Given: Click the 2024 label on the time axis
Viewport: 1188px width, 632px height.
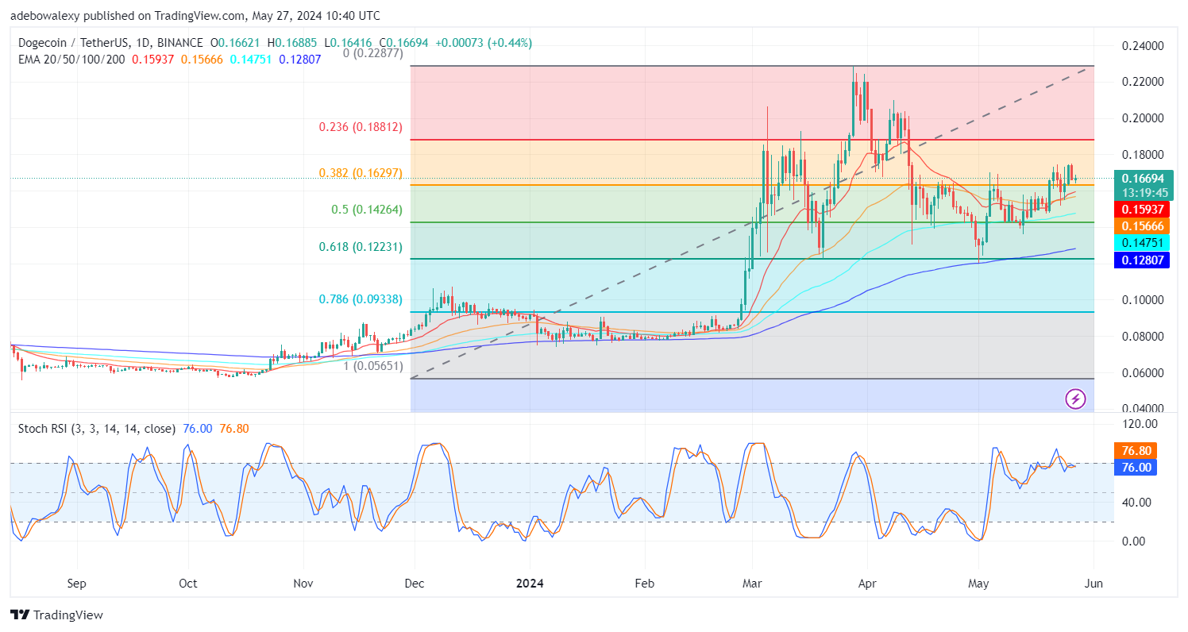Looking at the screenshot, I should [529, 583].
